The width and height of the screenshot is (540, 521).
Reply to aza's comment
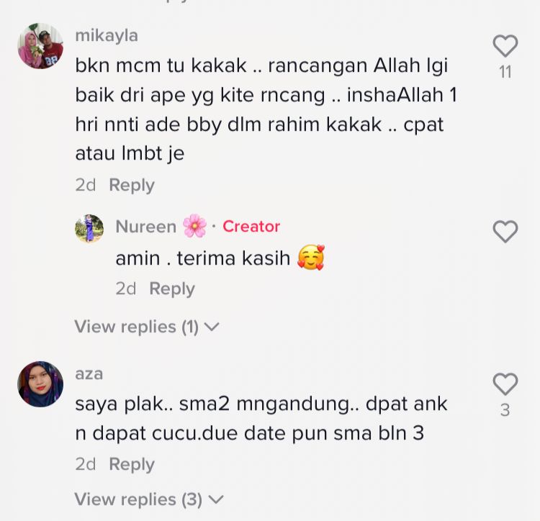(132, 464)
